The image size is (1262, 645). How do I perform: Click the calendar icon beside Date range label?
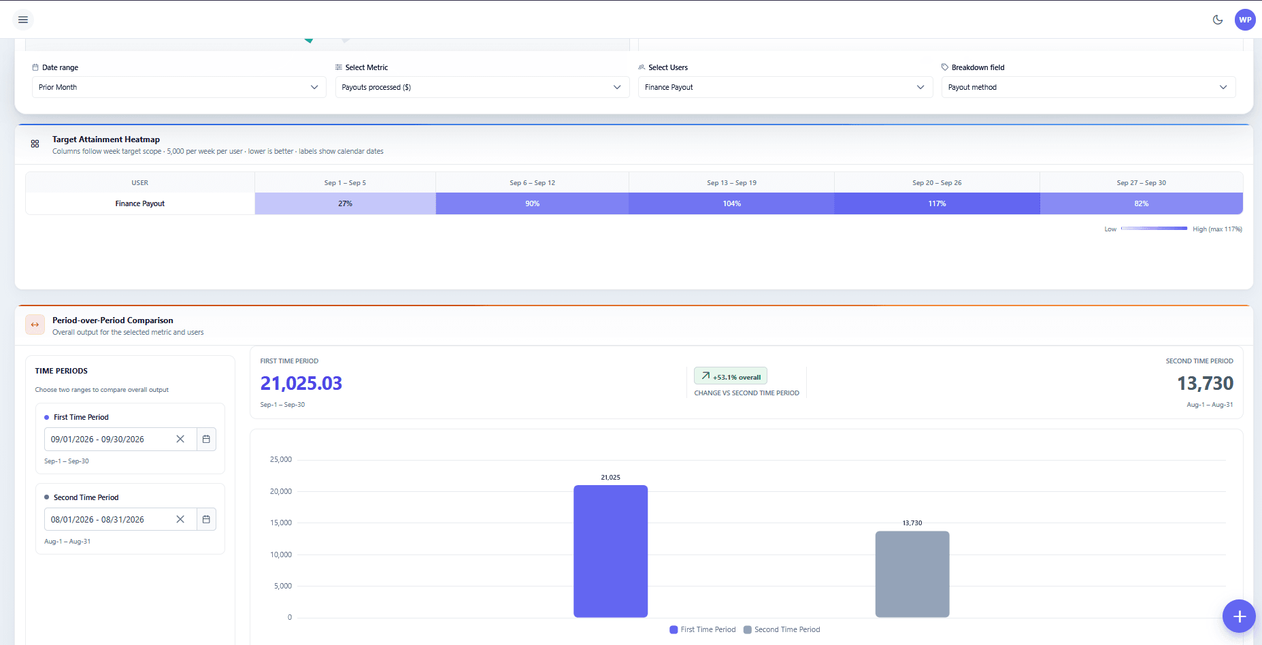35,67
